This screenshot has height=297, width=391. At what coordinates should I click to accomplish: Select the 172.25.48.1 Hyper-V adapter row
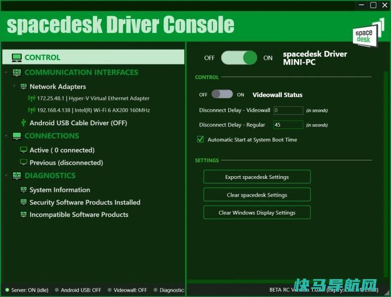point(93,98)
